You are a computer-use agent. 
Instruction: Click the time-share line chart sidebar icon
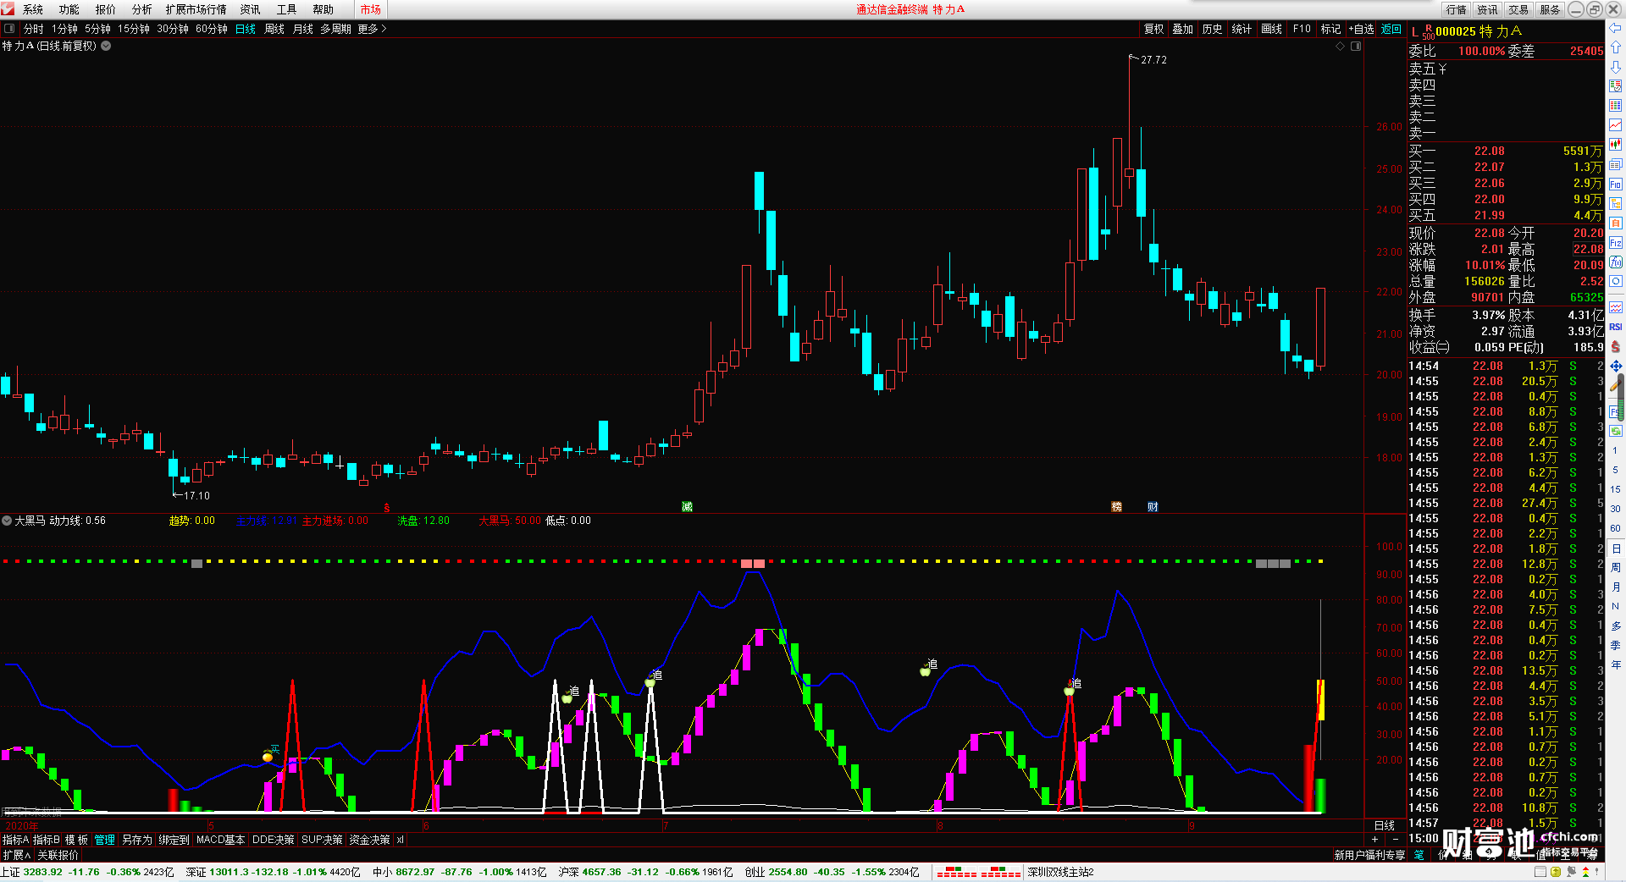click(1616, 125)
